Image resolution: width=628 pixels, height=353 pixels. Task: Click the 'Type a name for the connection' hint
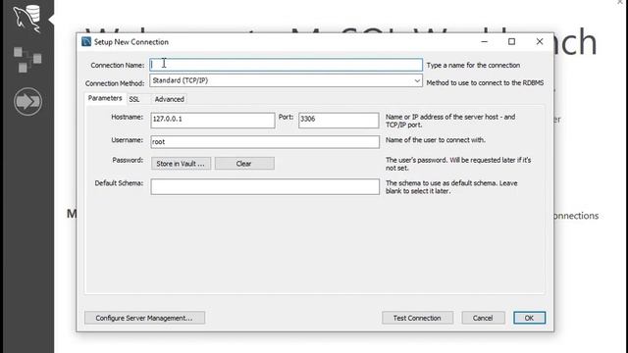473,66
